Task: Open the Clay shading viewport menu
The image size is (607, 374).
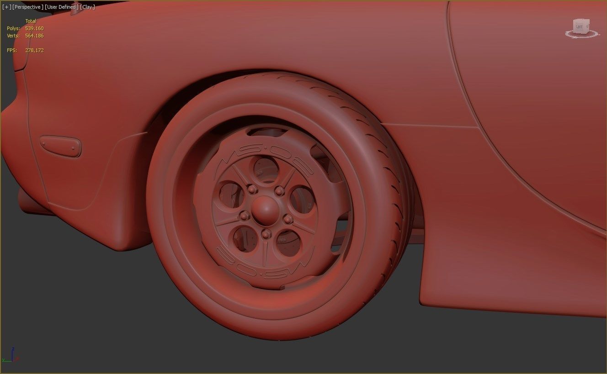Action: point(87,7)
